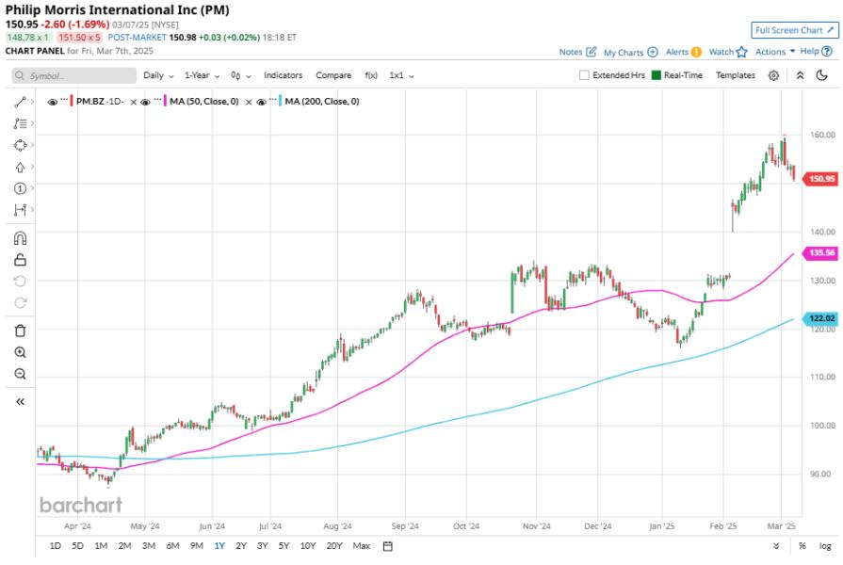The height and width of the screenshot is (565, 843).
Task: Click the Watch star icon
Action: (742, 52)
